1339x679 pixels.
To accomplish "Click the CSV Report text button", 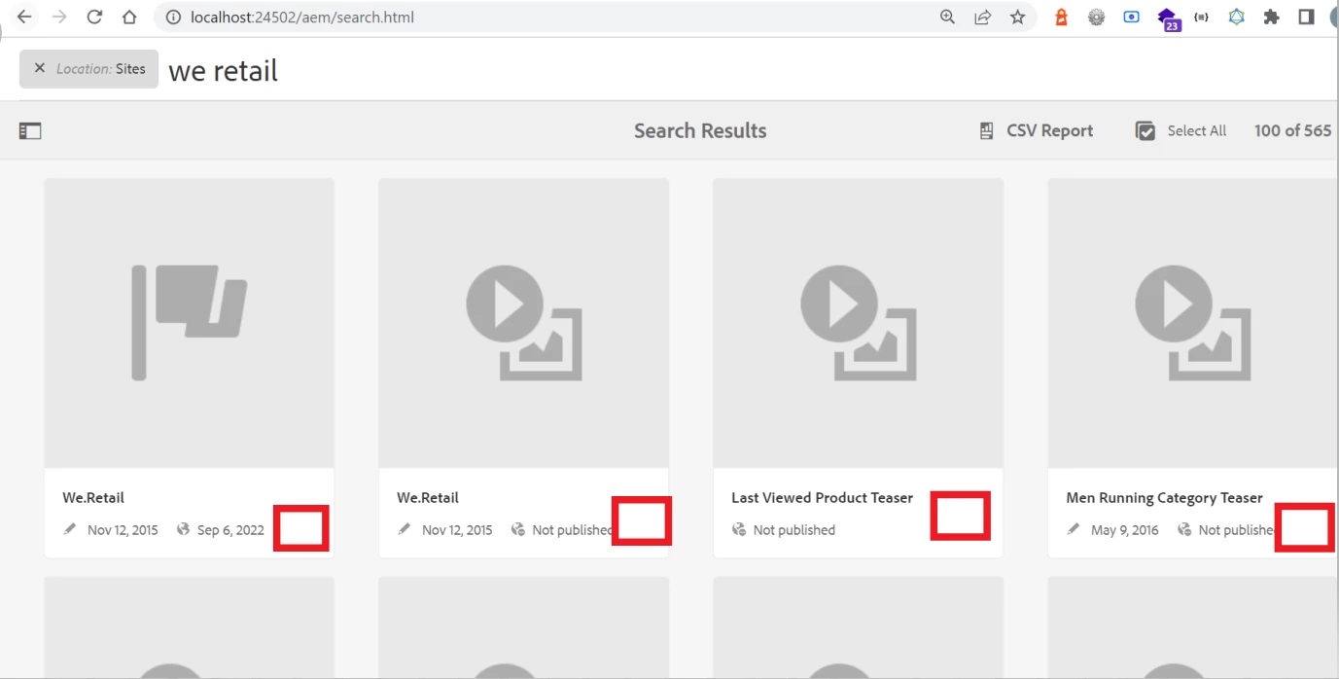I will 1049,130.
